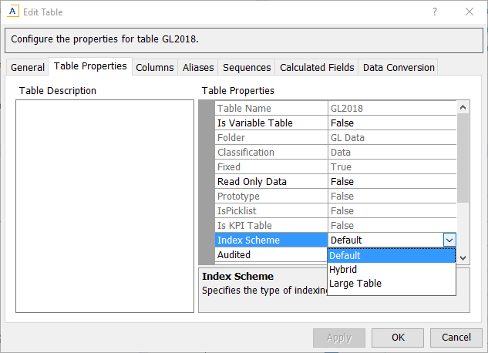Go to the Sequences tab

[x=247, y=68]
